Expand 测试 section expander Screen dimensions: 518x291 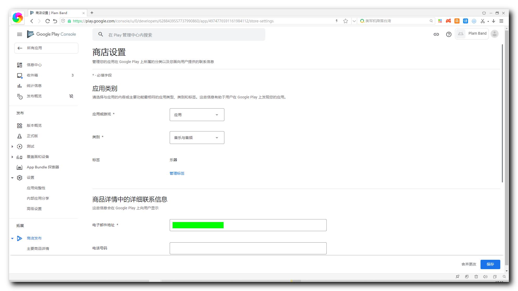tap(12, 146)
